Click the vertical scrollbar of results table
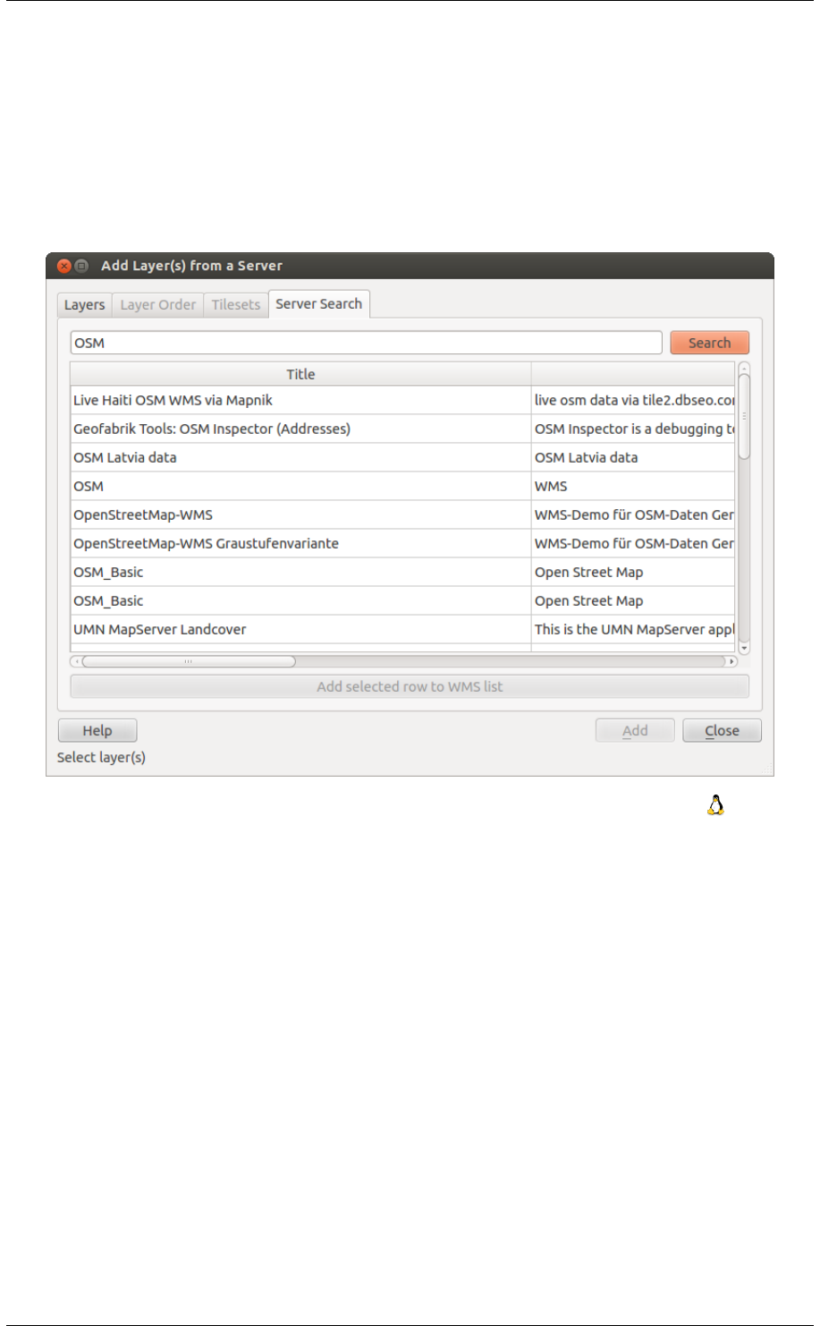Screen dimensions: 820x1326 (744, 417)
